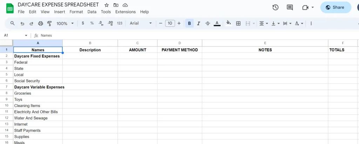Click the borders grid icon
The image size is (359, 144).
point(238,23)
